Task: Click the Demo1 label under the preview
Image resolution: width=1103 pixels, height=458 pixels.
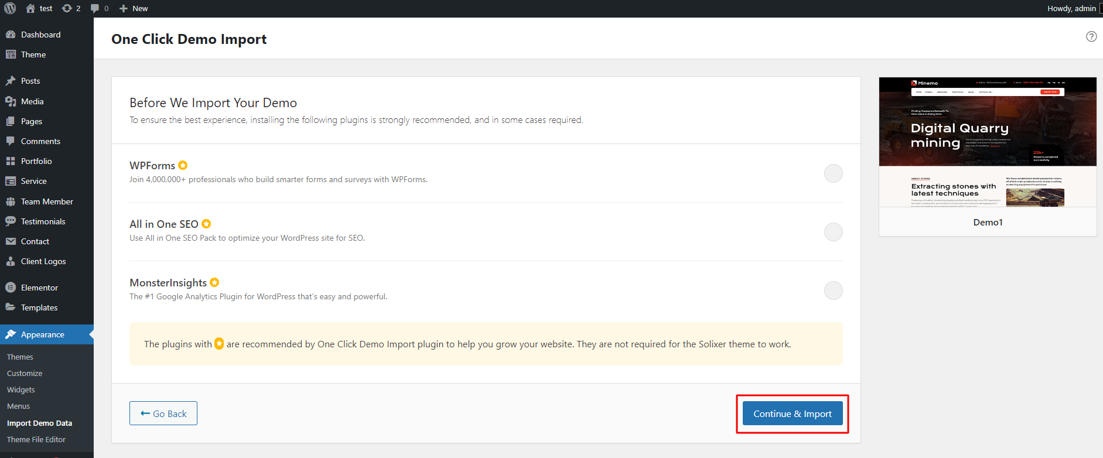Action: click(x=988, y=223)
